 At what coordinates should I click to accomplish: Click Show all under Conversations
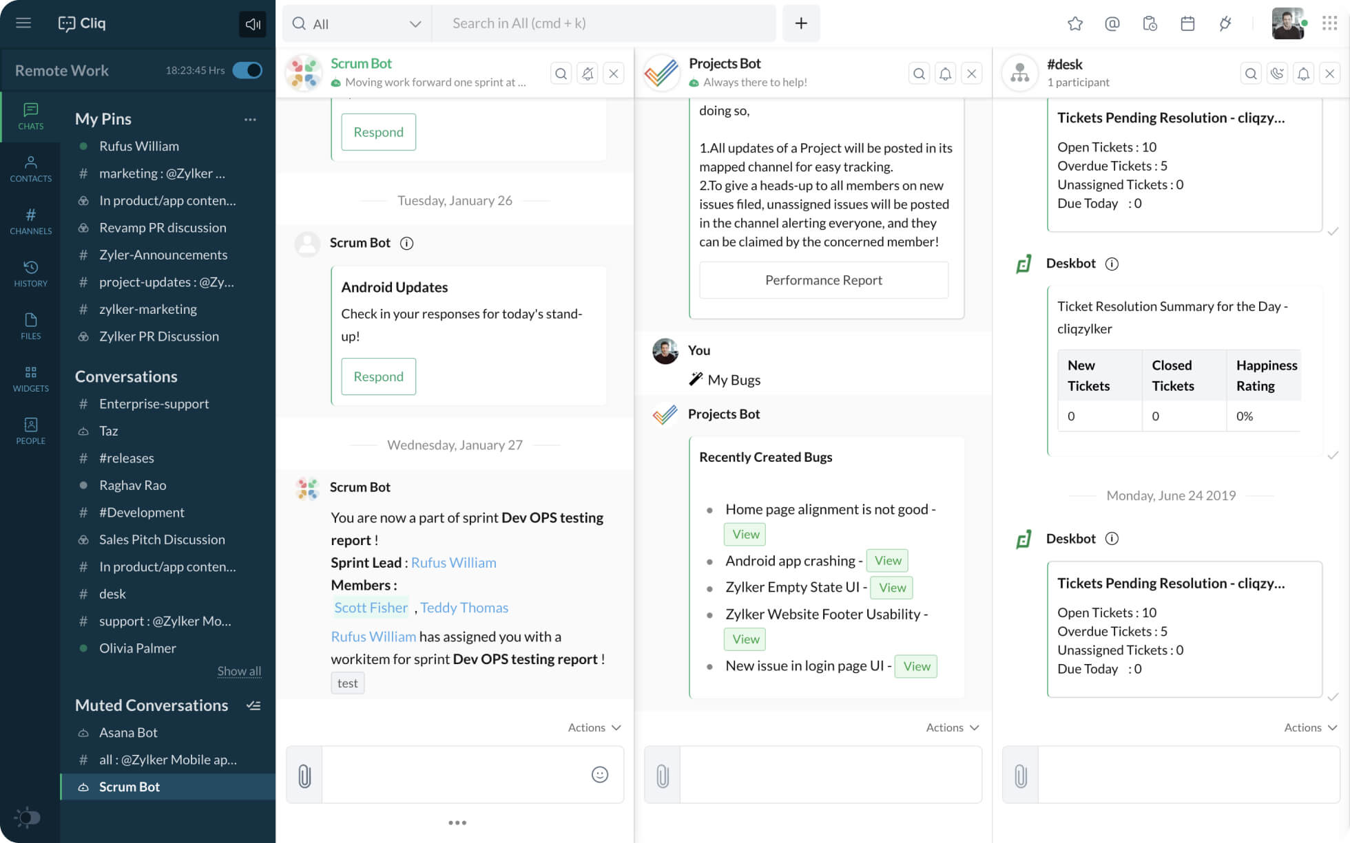(239, 671)
